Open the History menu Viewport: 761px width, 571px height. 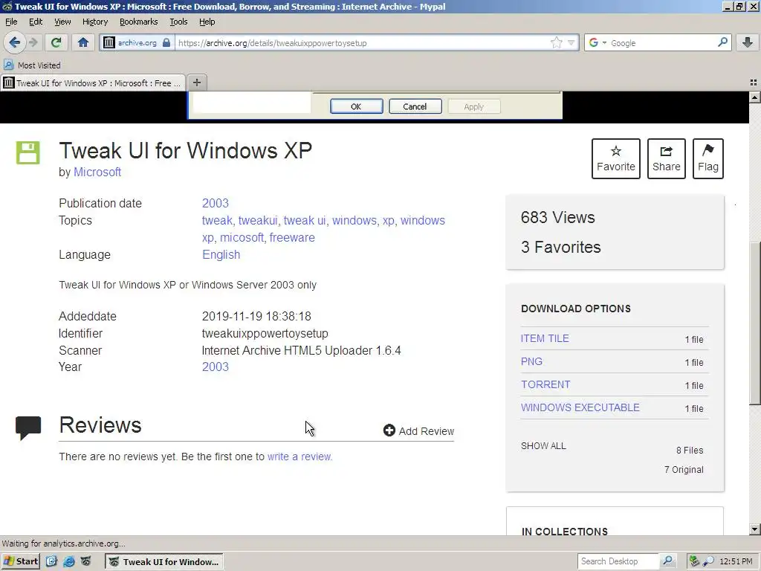tap(94, 22)
